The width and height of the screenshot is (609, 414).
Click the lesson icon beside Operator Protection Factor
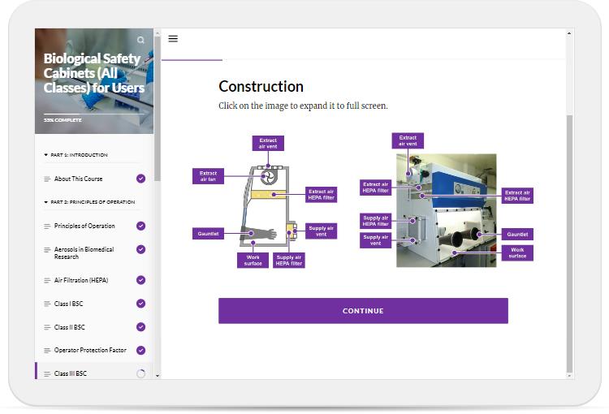tap(47, 351)
